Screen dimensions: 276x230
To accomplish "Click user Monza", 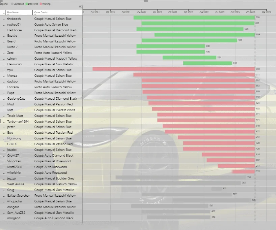I will click(x=12, y=76).
